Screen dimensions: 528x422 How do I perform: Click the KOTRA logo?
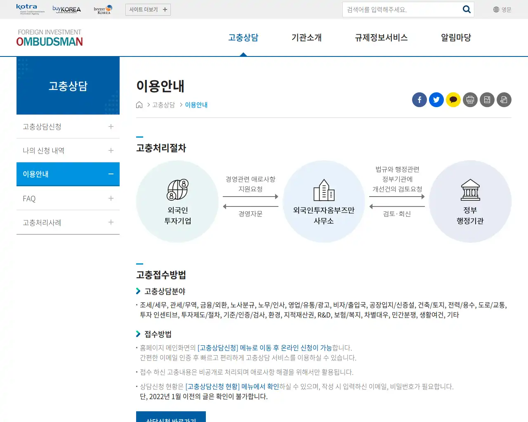[x=26, y=8]
